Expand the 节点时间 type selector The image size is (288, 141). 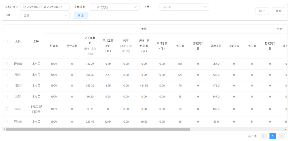(x=11, y=7)
